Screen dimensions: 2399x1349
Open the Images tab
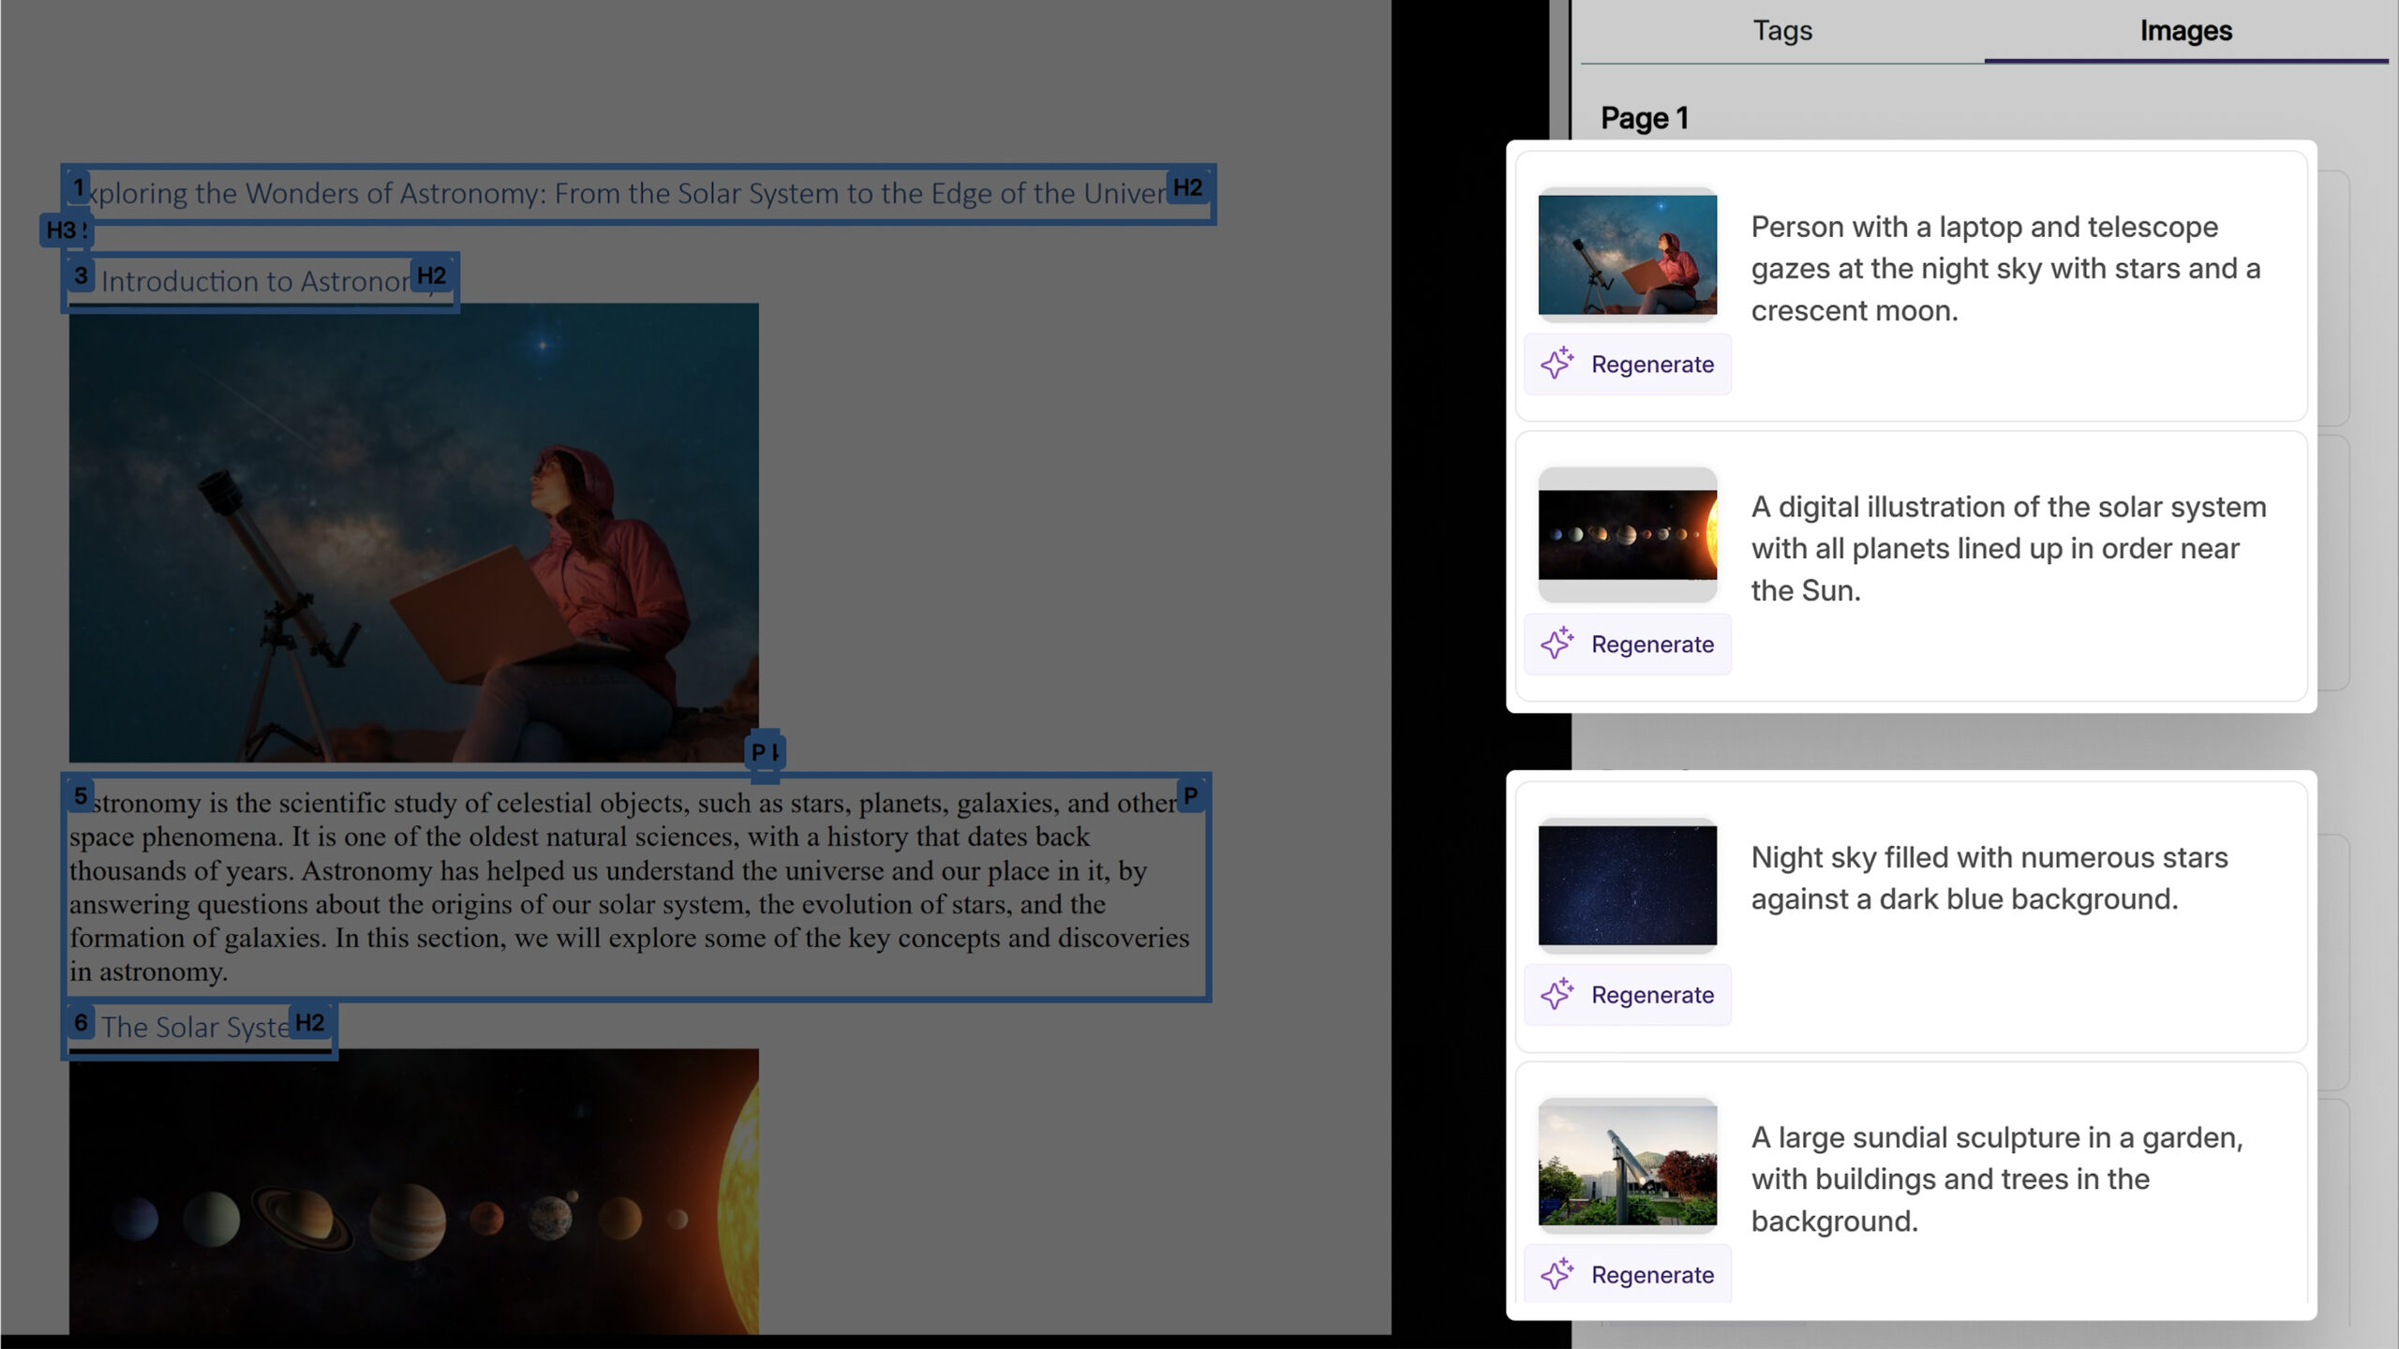pos(2185,31)
